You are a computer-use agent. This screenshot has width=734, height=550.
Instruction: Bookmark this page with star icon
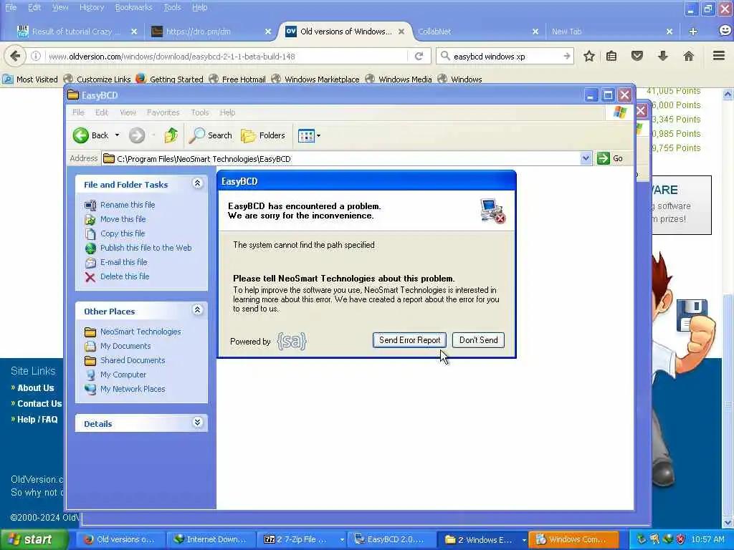coord(589,57)
